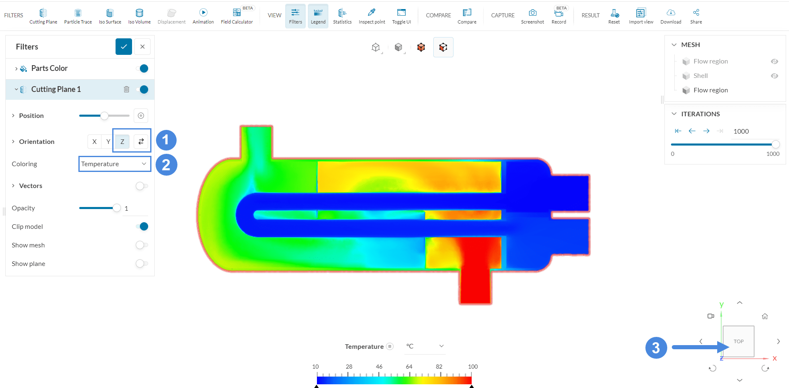Set cutting plane orientation to X axis
This screenshot has height=388, width=789.
[94, 141]
